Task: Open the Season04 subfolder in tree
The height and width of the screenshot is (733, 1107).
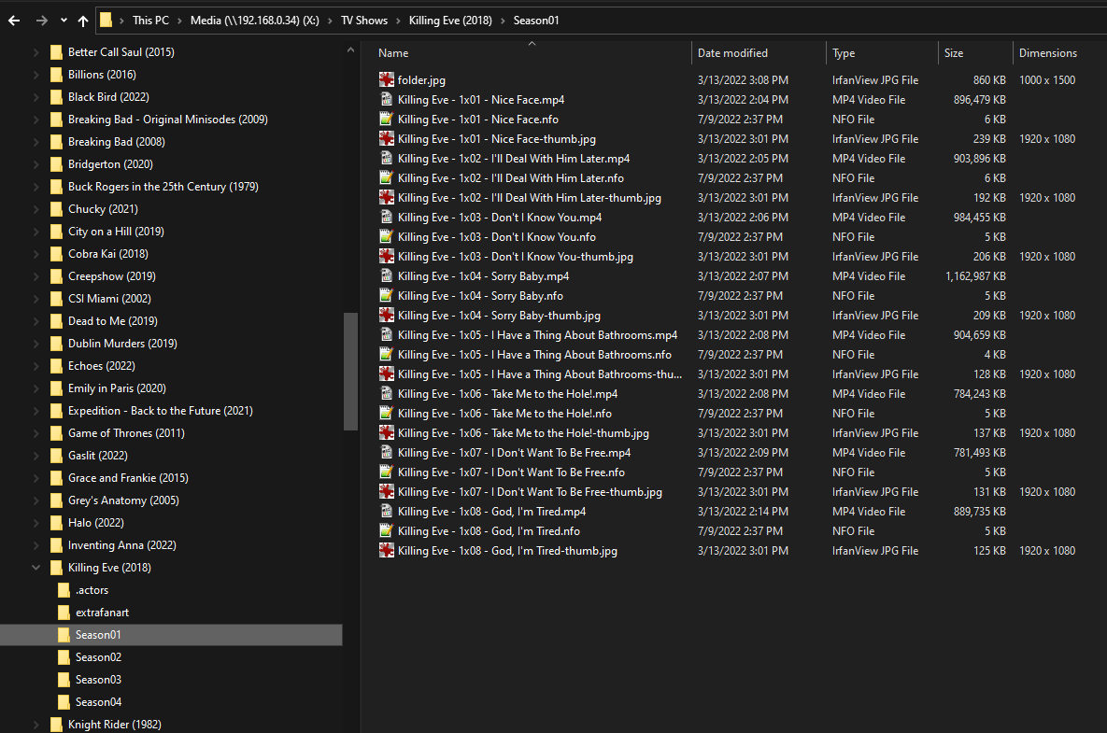Action: (x=98, y=702)
